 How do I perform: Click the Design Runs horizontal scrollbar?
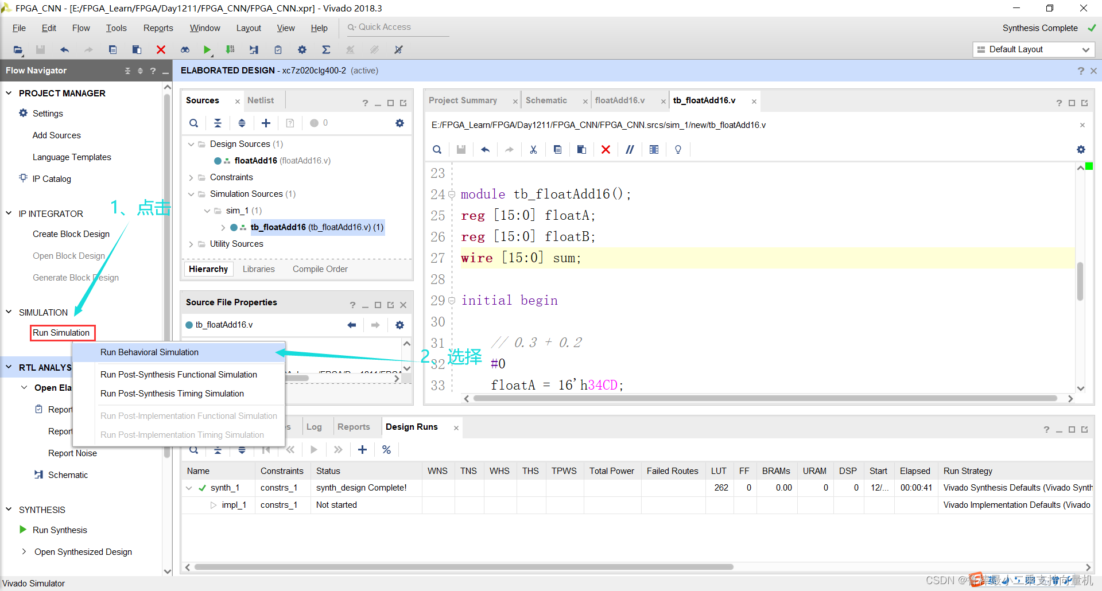point(464,567)
